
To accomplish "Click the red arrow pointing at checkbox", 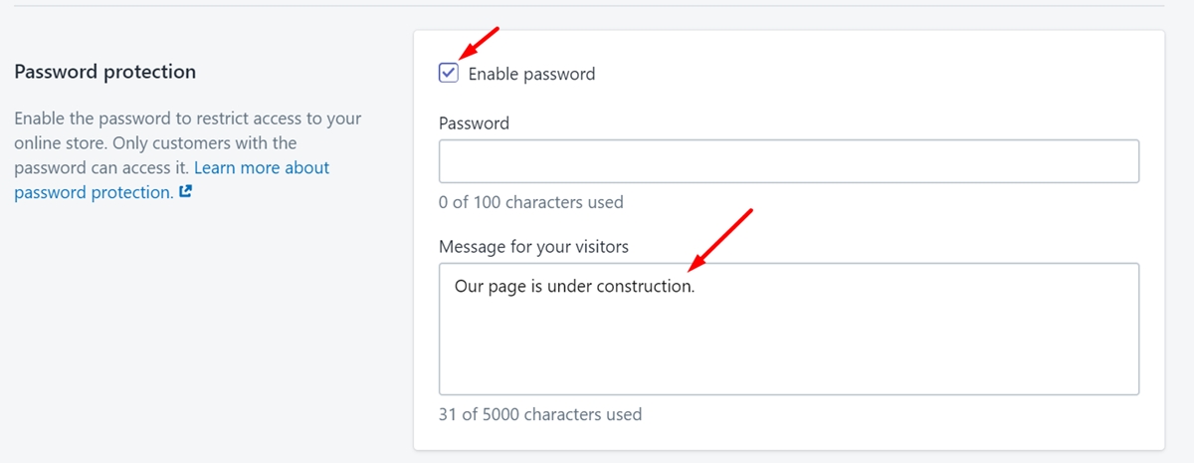I will [x=477, y=44].
